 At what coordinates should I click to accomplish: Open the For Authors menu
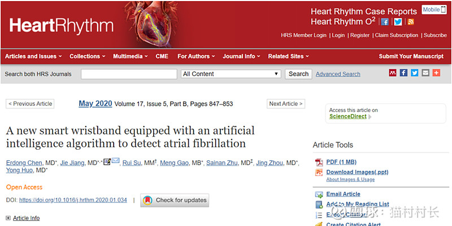(196, 56)
